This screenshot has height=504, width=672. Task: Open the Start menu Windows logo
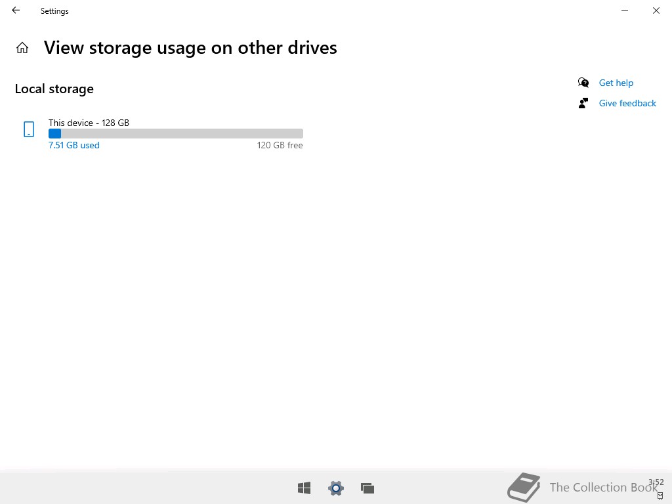coord(304,488)
